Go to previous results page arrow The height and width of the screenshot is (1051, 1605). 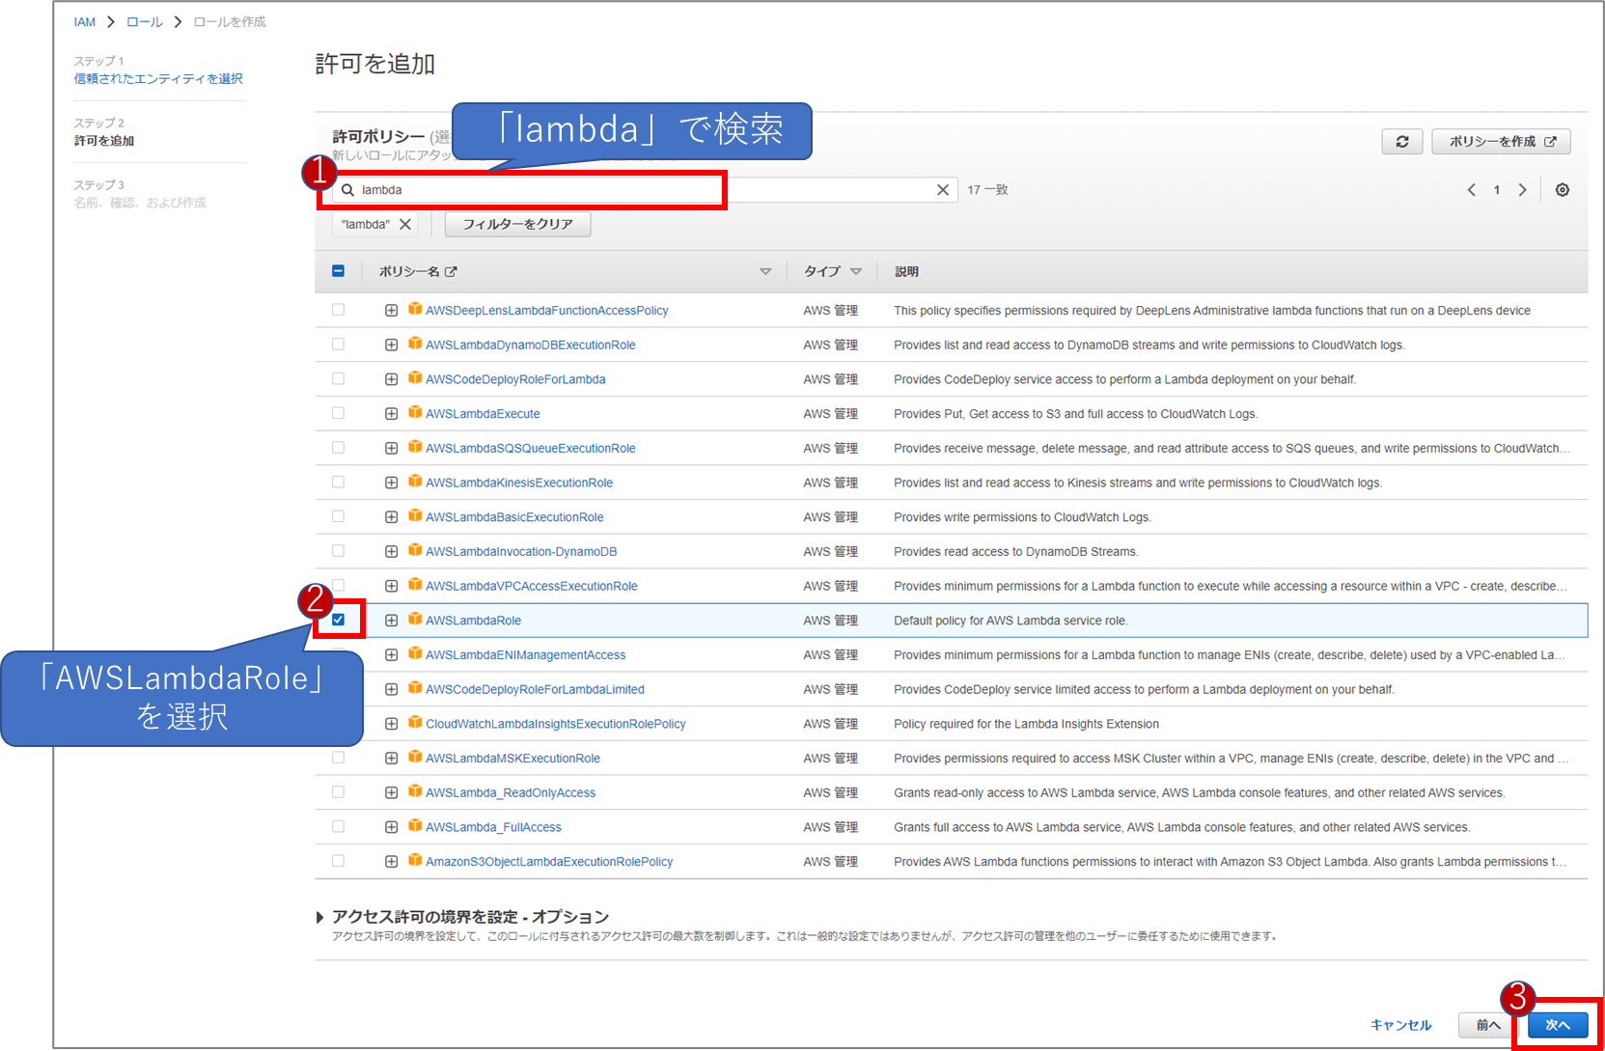1472,190
